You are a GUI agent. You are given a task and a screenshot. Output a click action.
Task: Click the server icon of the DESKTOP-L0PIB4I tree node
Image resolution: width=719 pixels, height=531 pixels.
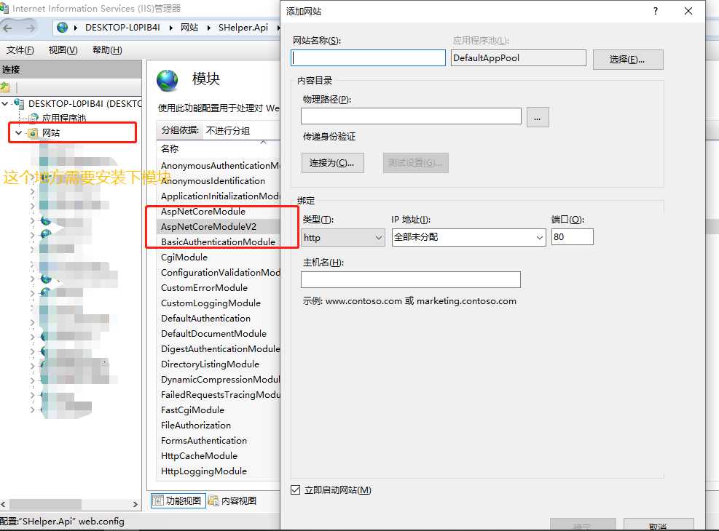coord(19,103)
